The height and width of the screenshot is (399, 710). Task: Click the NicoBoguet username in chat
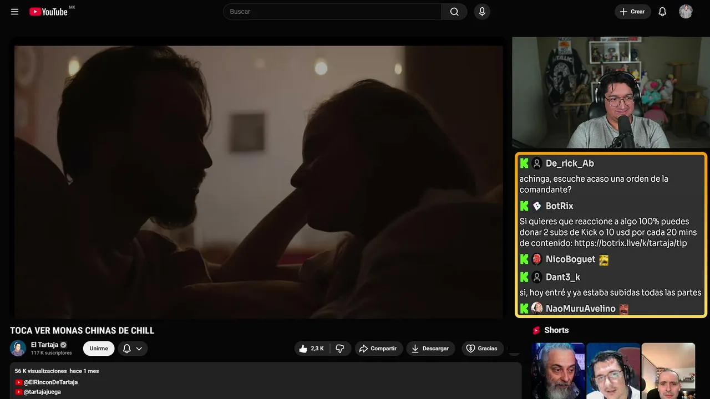[x=570, y=259]
